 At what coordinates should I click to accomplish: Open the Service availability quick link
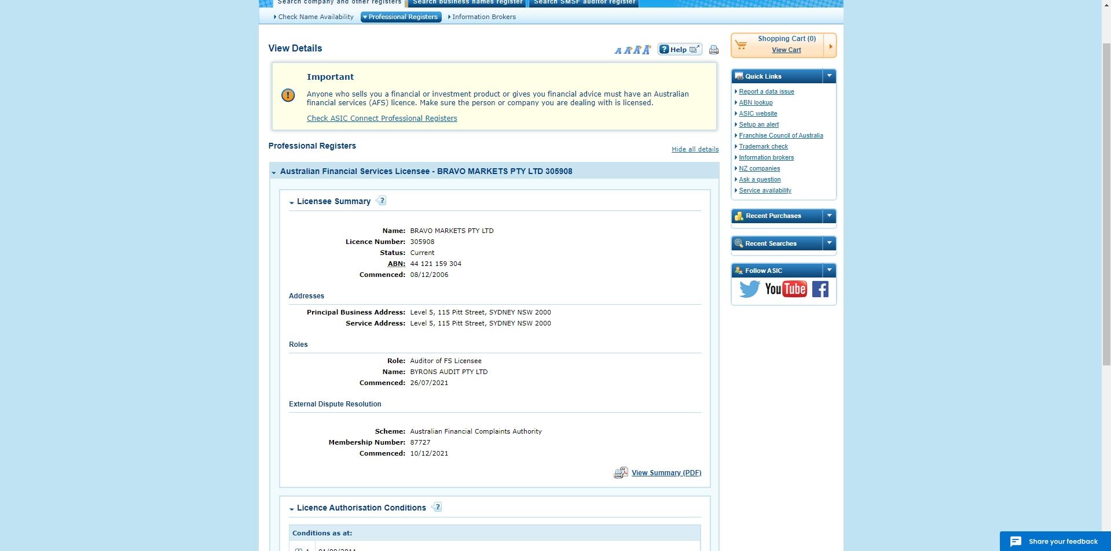click(x=765, y=190)
